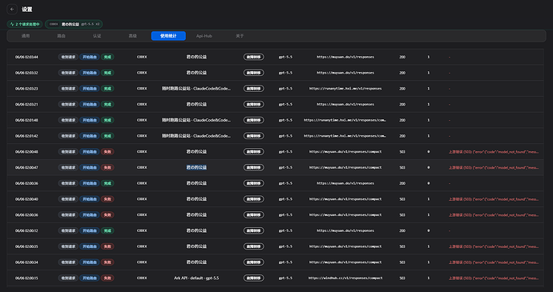Click timestamp 06/06 02:01:42
The height and width of the screenshot is (292, 553).
click(26, 136)
